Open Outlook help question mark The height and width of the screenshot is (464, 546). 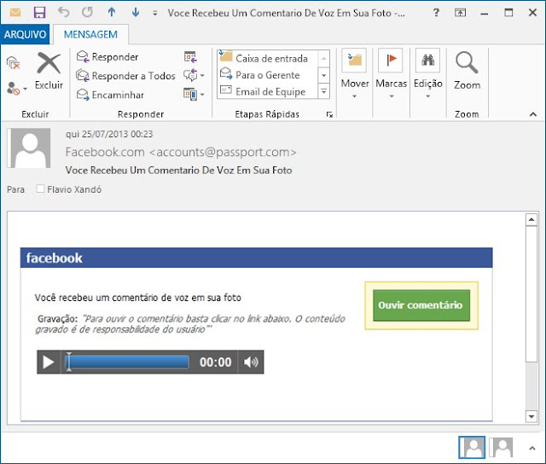(436, 13)
